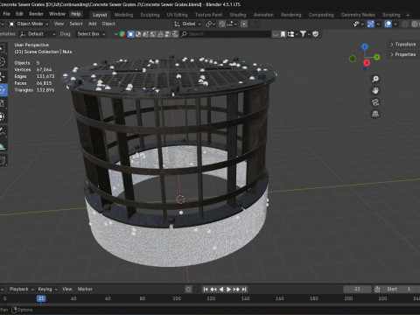Toggle viewport gizmos display button

[x=371, y=24]
